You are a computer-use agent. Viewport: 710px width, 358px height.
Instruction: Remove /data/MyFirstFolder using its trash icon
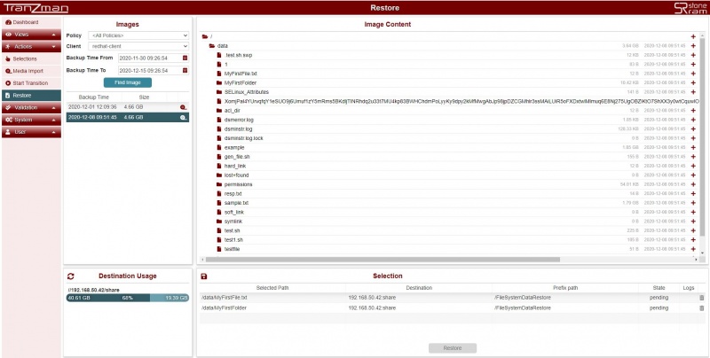tap(701, 307)
